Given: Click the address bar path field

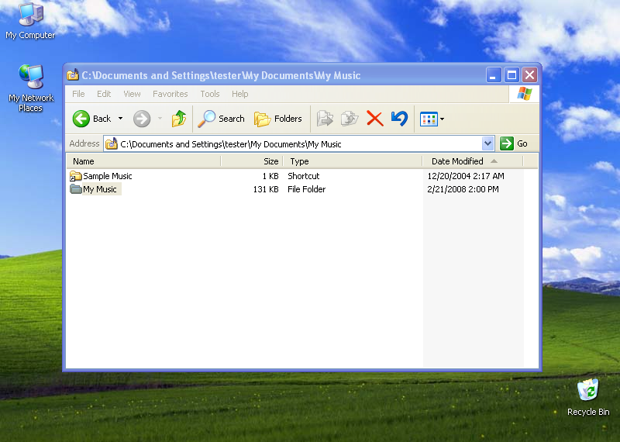Looking at the screenshot, I should (293, 144).
